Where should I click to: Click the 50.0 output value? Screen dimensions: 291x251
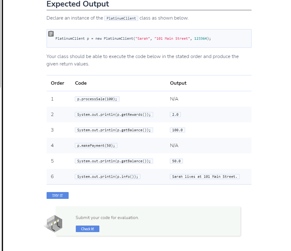coord(176,161)
